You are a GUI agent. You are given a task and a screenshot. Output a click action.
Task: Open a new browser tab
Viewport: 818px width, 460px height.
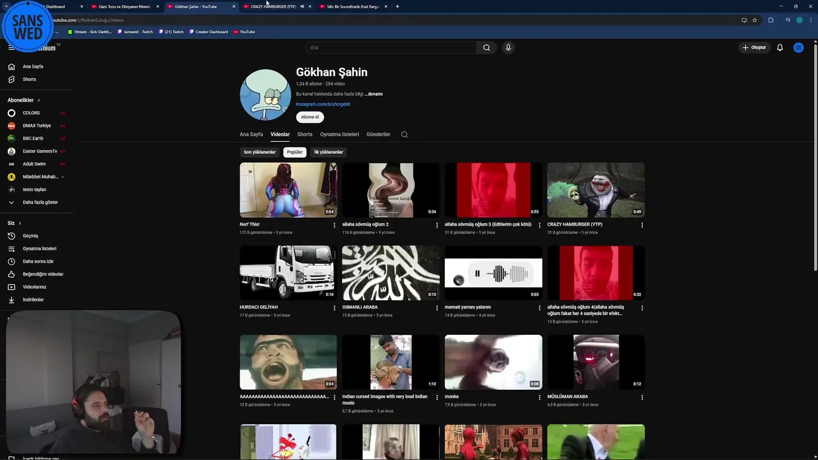click(x=397, y=6)
